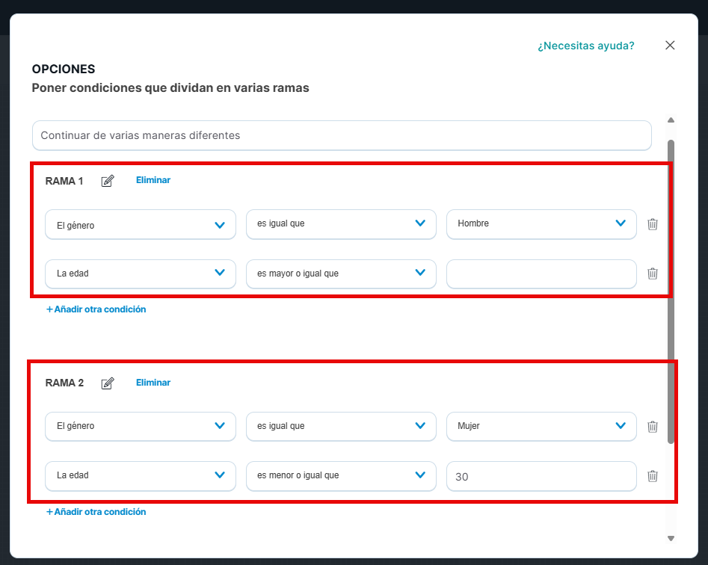
Task: Click 'Eliminar' next to RAMA 1
Action: tap(153, 180)
